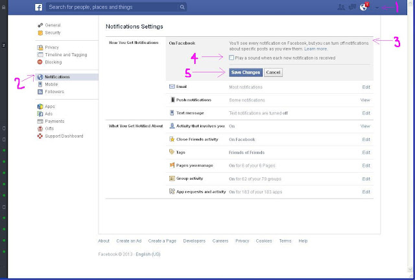415x280 pixels.
Task: Open the Help footer link
Action: point(303,241)
